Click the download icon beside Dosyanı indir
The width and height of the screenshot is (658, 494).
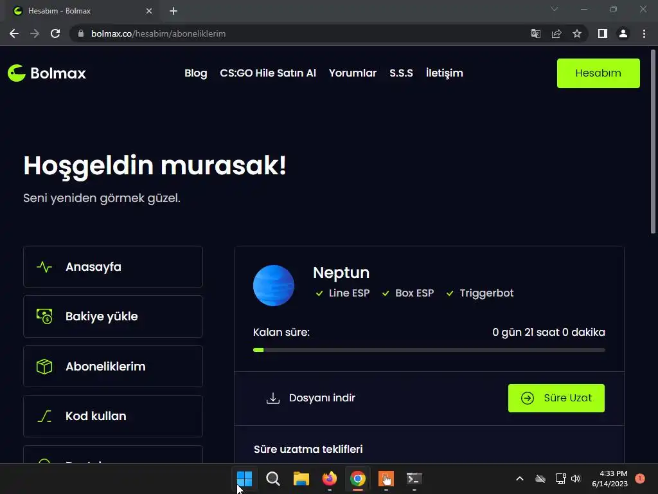[272, 398]
